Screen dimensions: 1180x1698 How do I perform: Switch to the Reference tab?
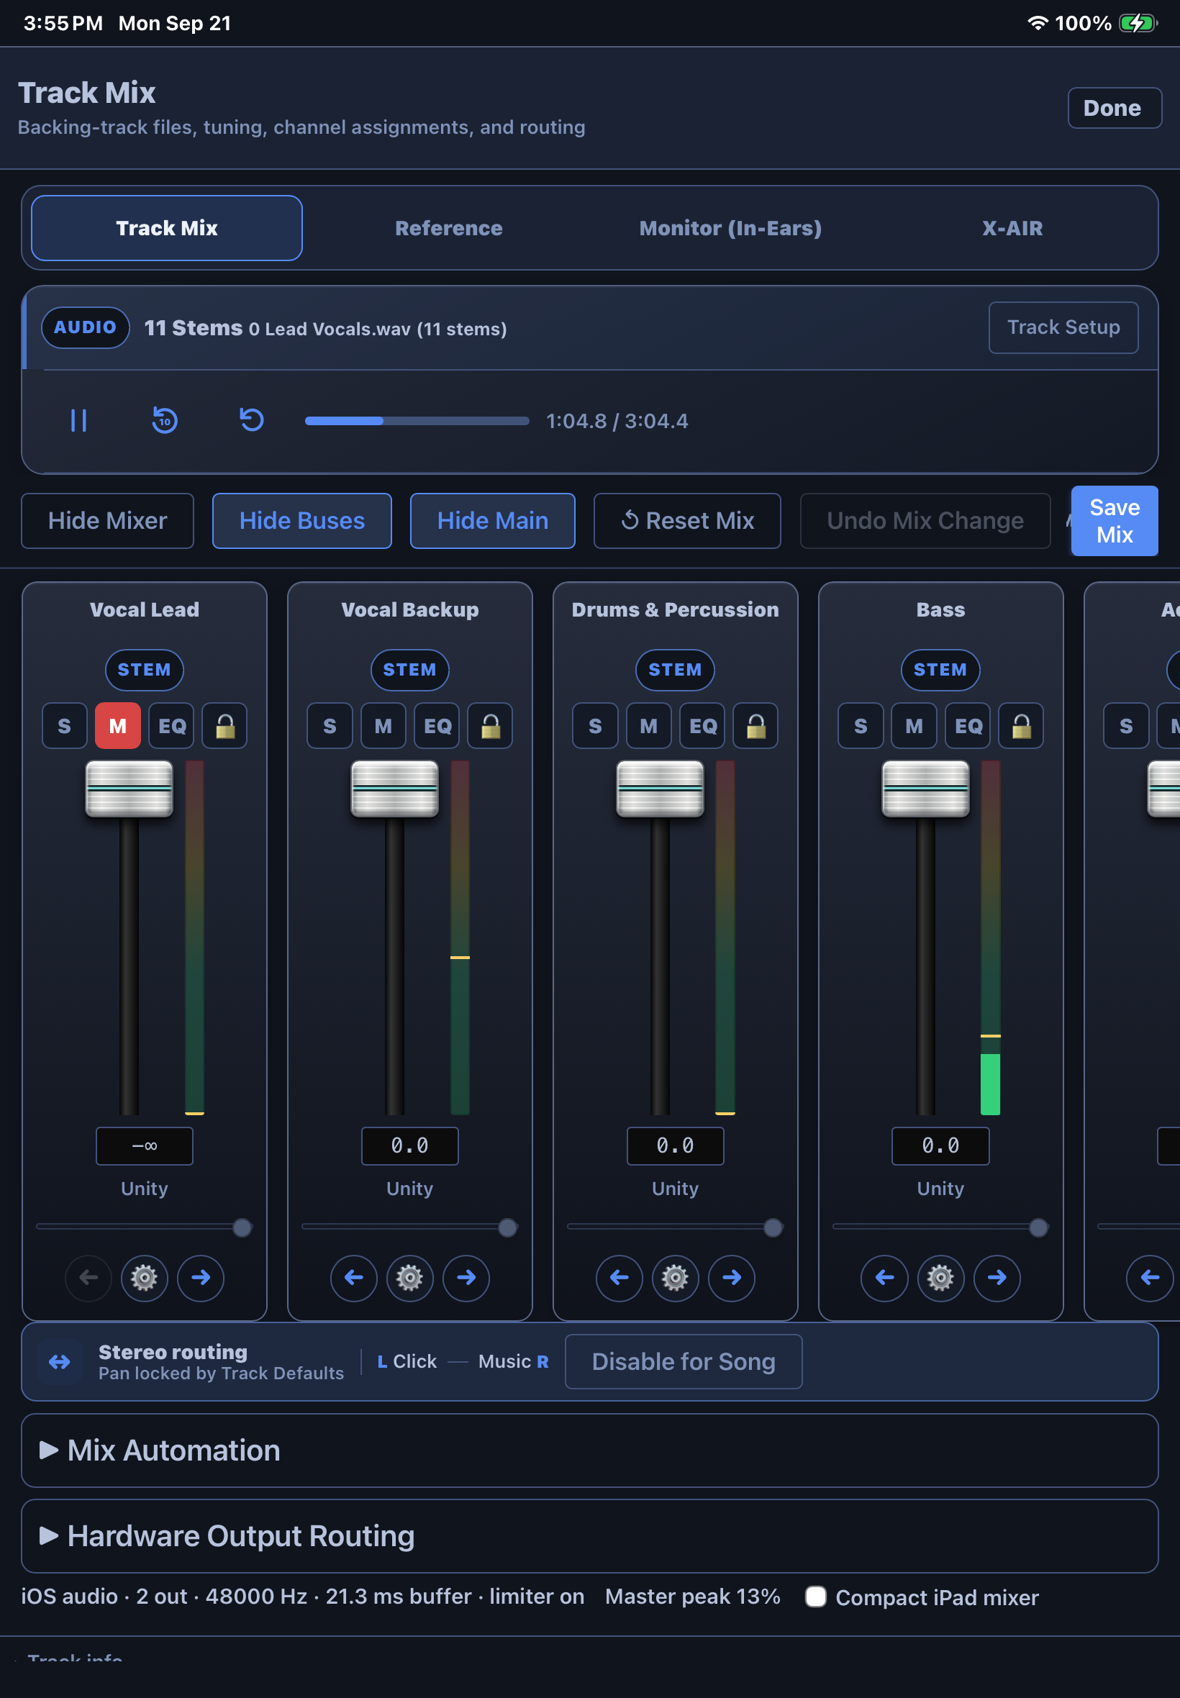pos(449,227)
